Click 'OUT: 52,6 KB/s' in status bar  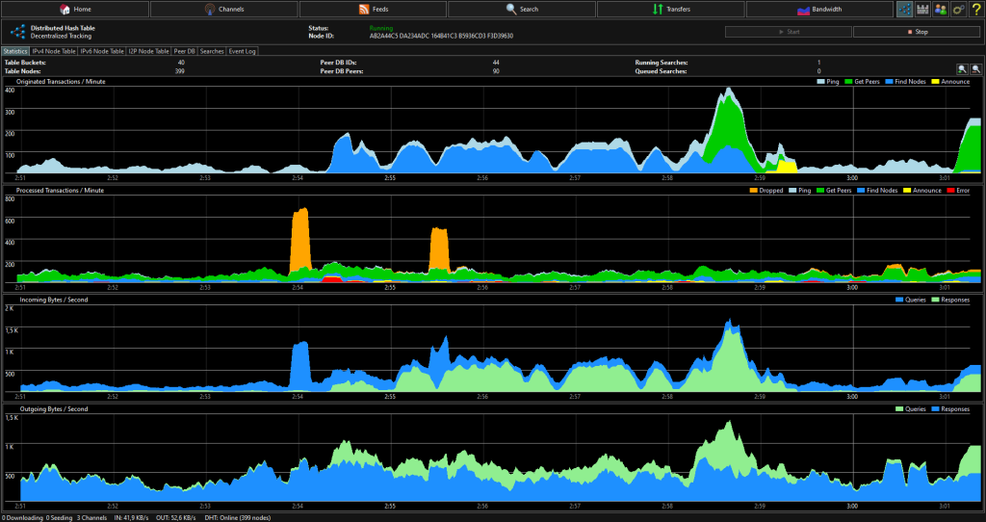[x=175, y=517]
